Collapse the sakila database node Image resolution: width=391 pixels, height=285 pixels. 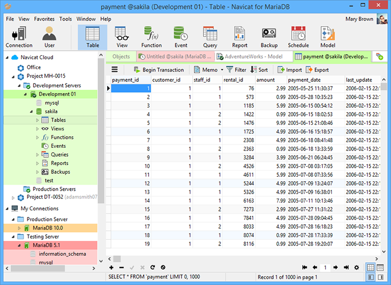[x=31, y=112]
